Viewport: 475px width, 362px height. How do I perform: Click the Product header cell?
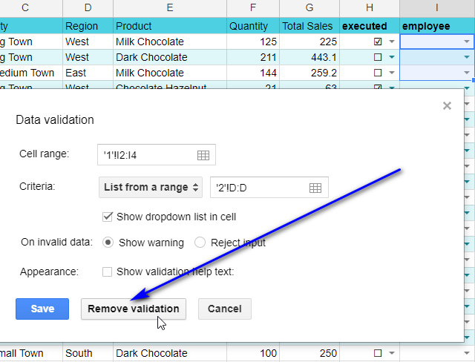coord(170,26)
